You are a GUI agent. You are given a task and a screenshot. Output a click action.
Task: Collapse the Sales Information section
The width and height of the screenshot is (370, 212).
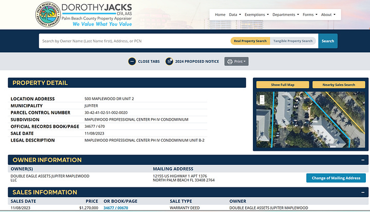(x=363, y=192)
